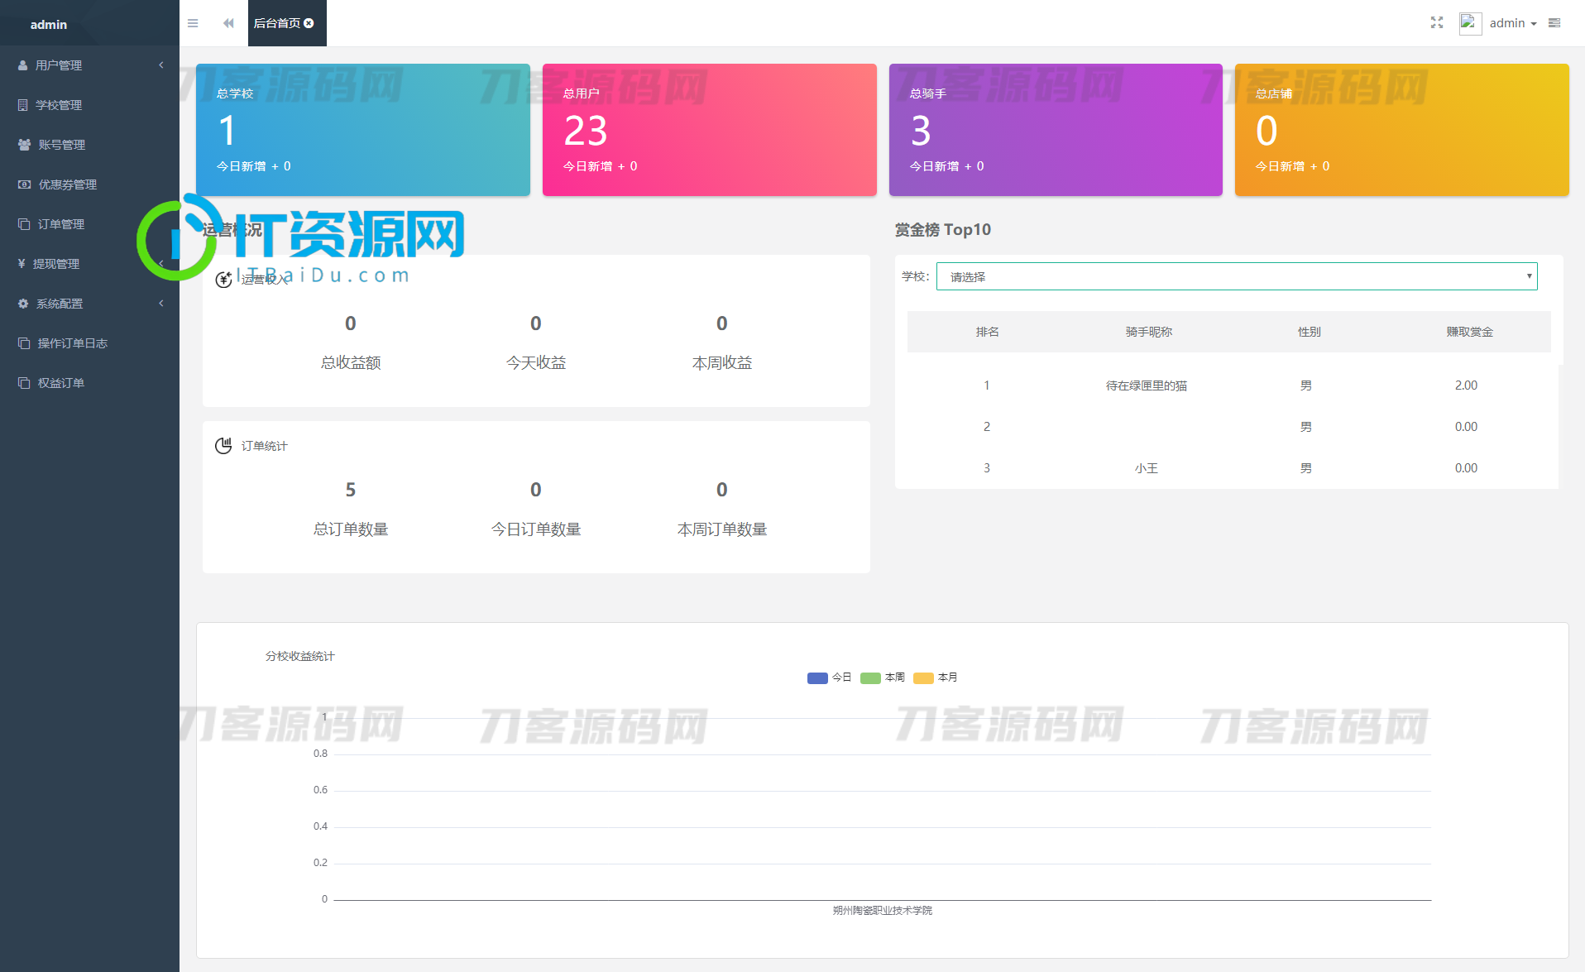Click the 系统配置 gear icon
The width and height of the screenshot is (1585, 972).
[x=23, y=304]
